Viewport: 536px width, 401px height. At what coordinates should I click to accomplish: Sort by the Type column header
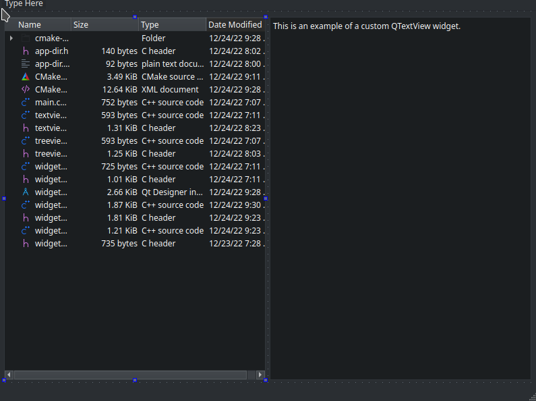[169, 25]
